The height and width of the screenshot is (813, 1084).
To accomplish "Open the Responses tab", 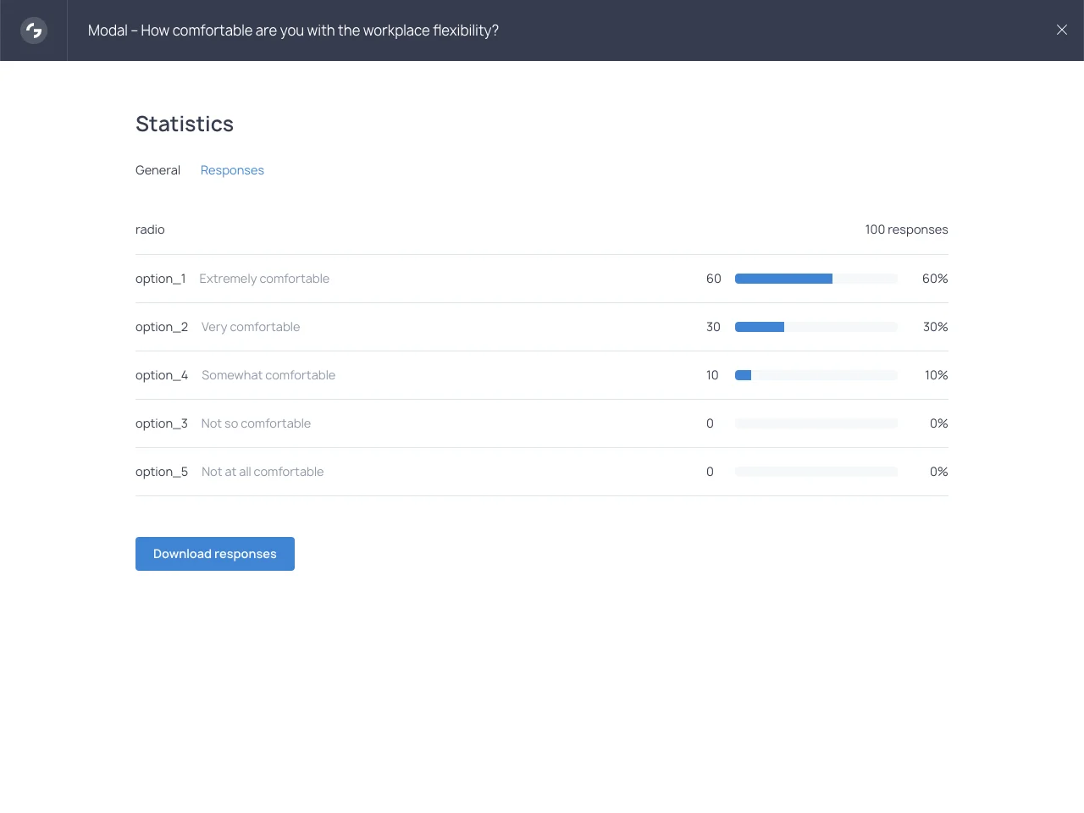I will click(232, 170).
